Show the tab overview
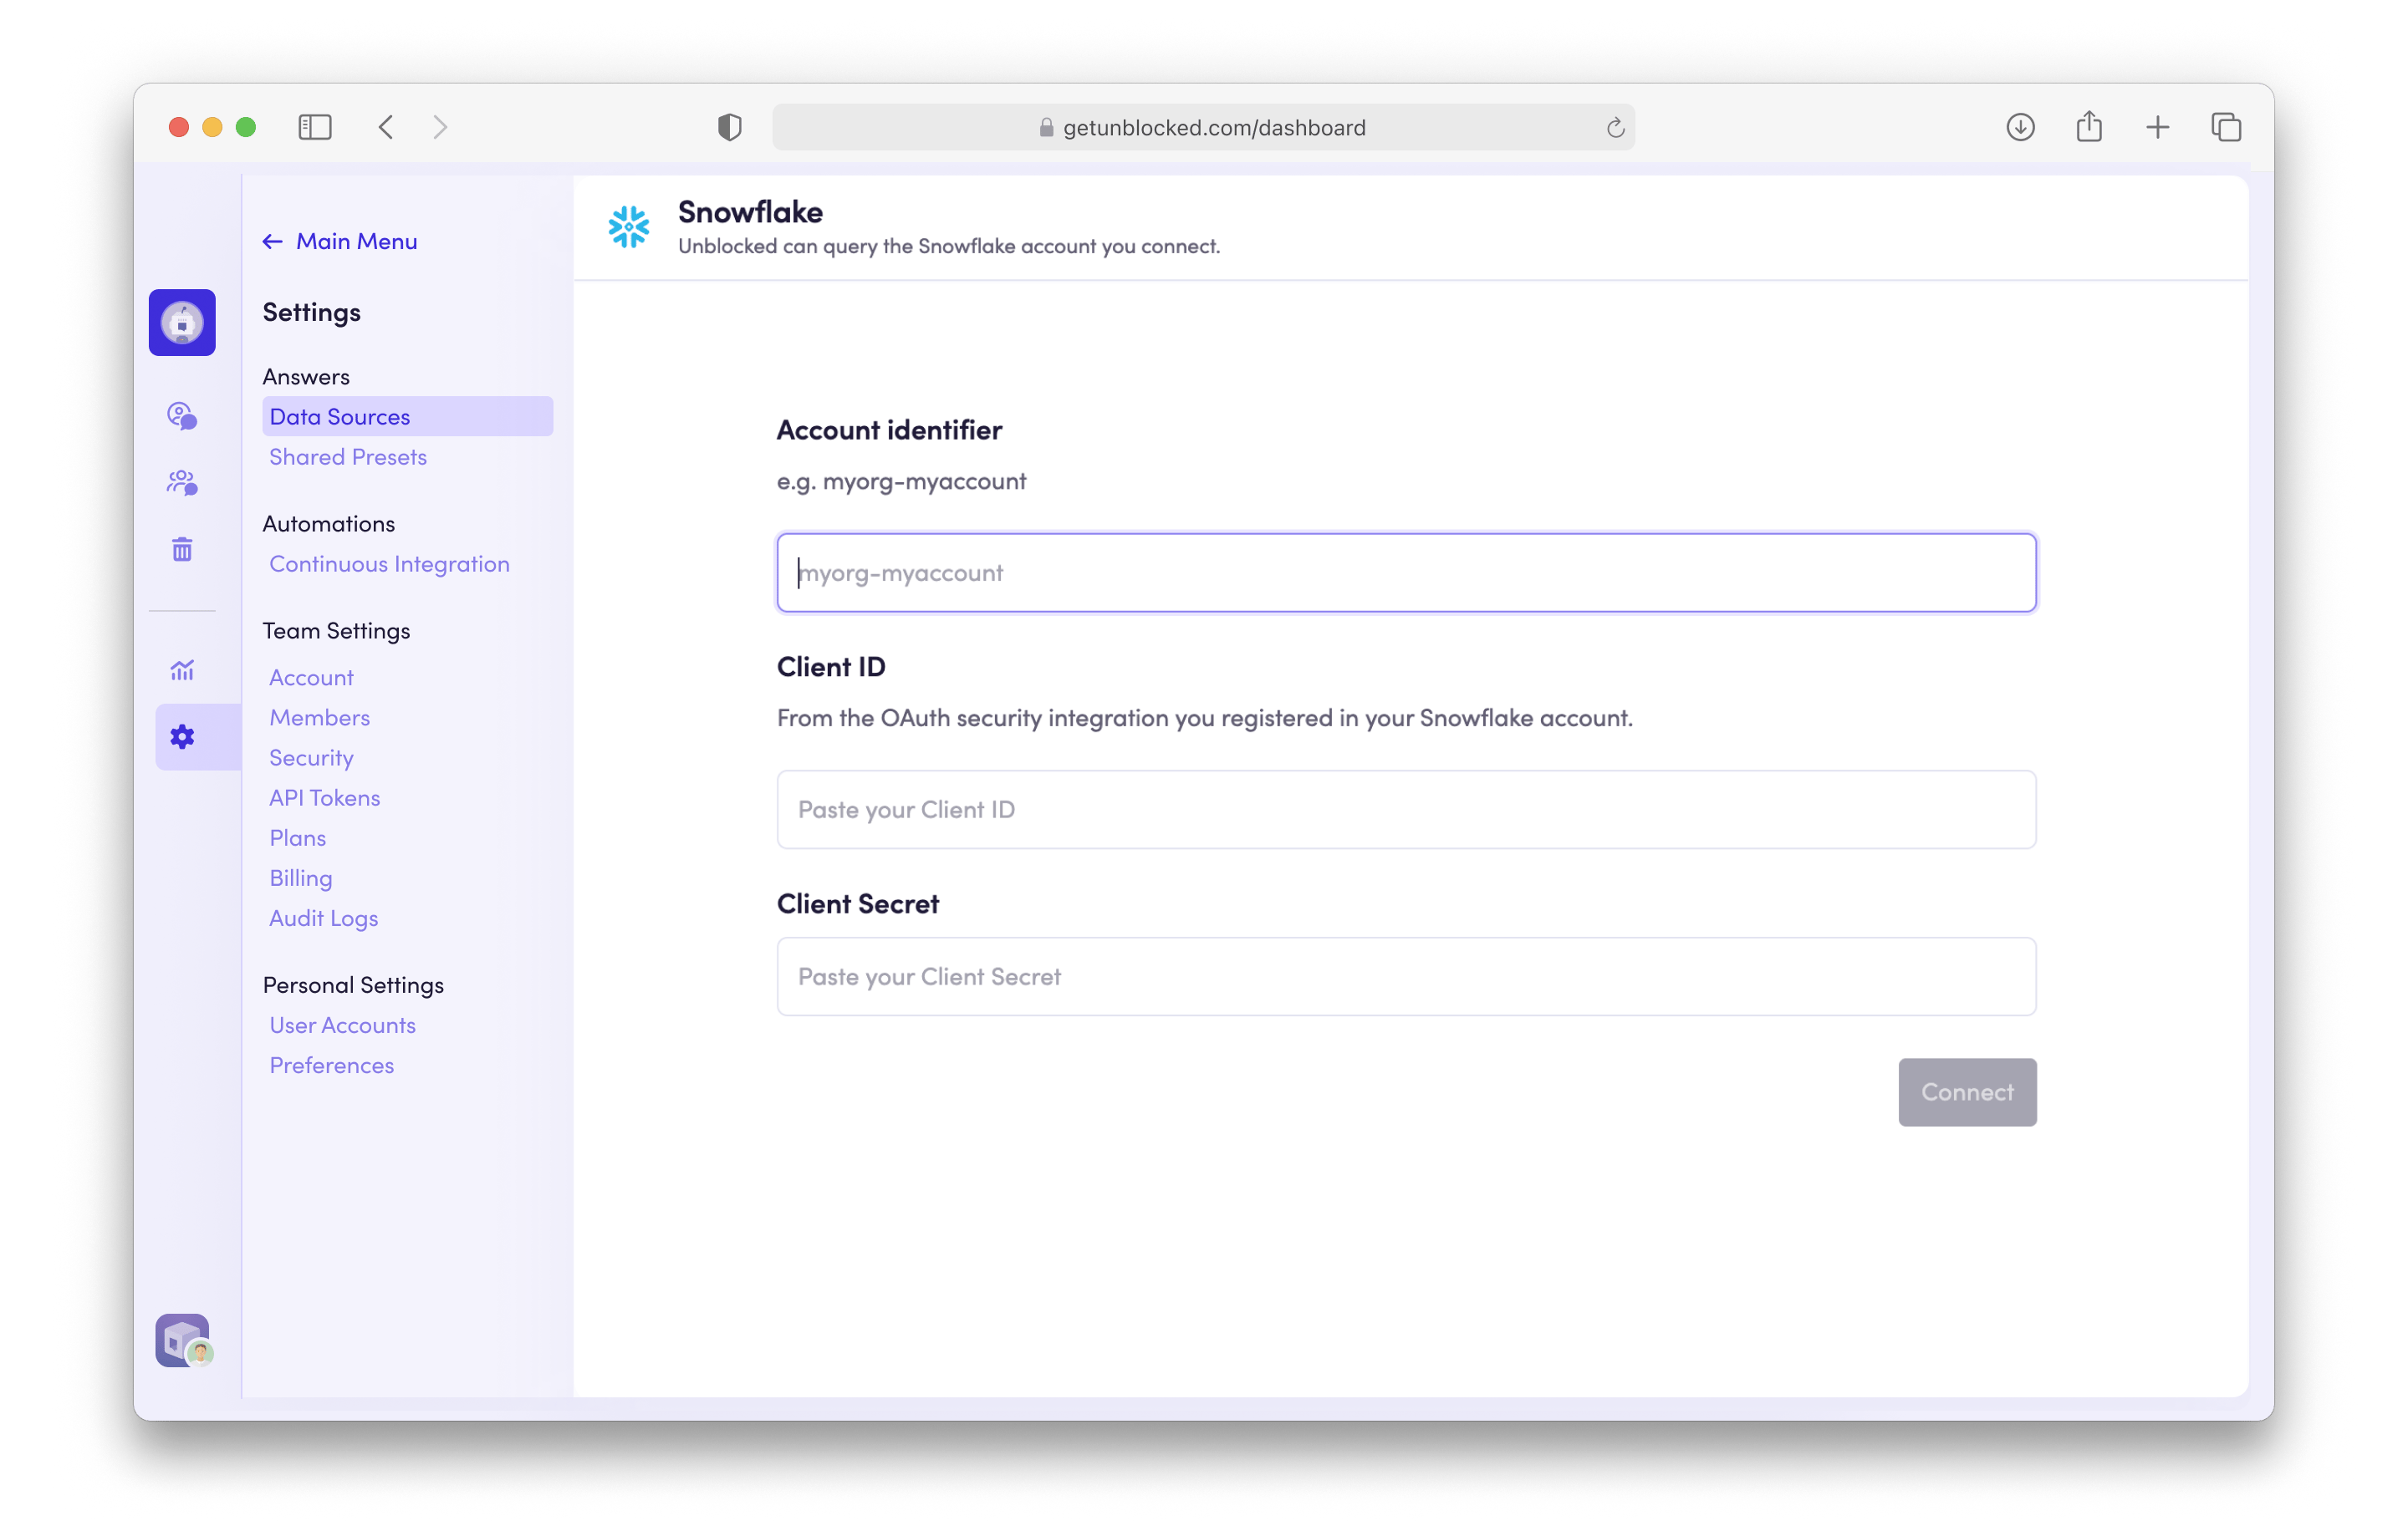2408x1521 pixels. 2226,127
